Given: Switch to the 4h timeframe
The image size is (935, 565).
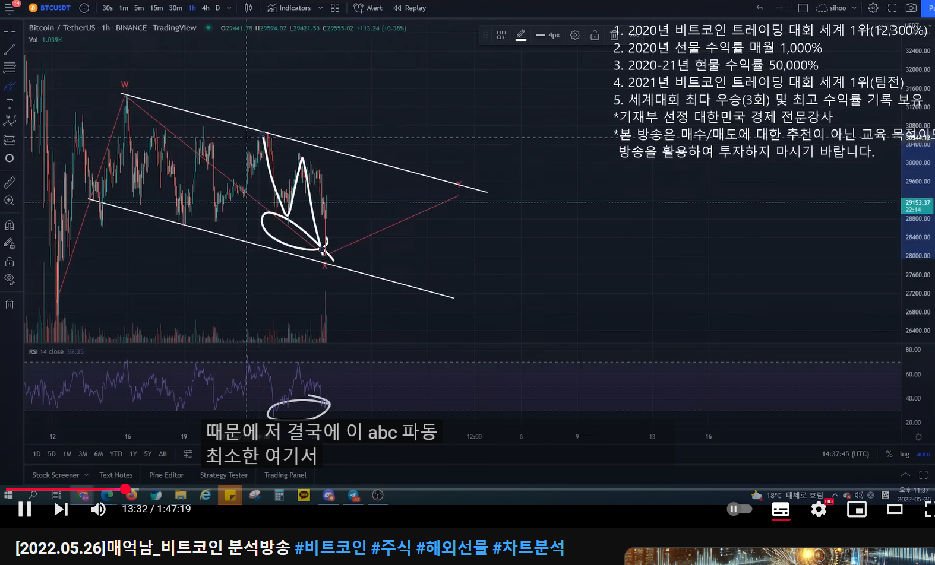Looking at the screenshot, I should (x=206, y=8).
